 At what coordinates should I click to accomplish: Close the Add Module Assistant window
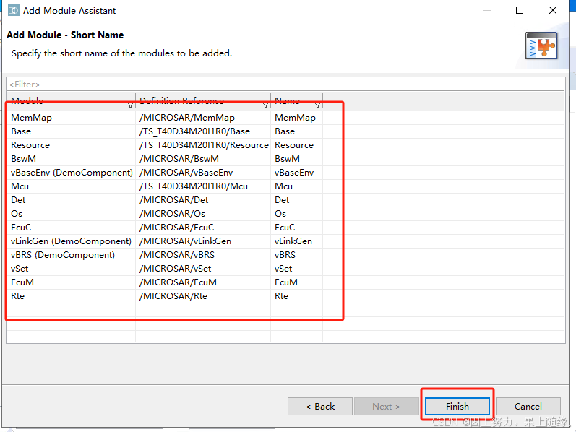click(x=552, y=10)
